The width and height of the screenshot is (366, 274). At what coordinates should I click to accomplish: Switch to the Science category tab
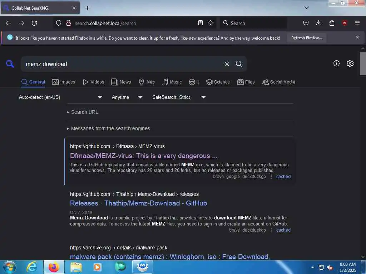(x=218, y=82)
